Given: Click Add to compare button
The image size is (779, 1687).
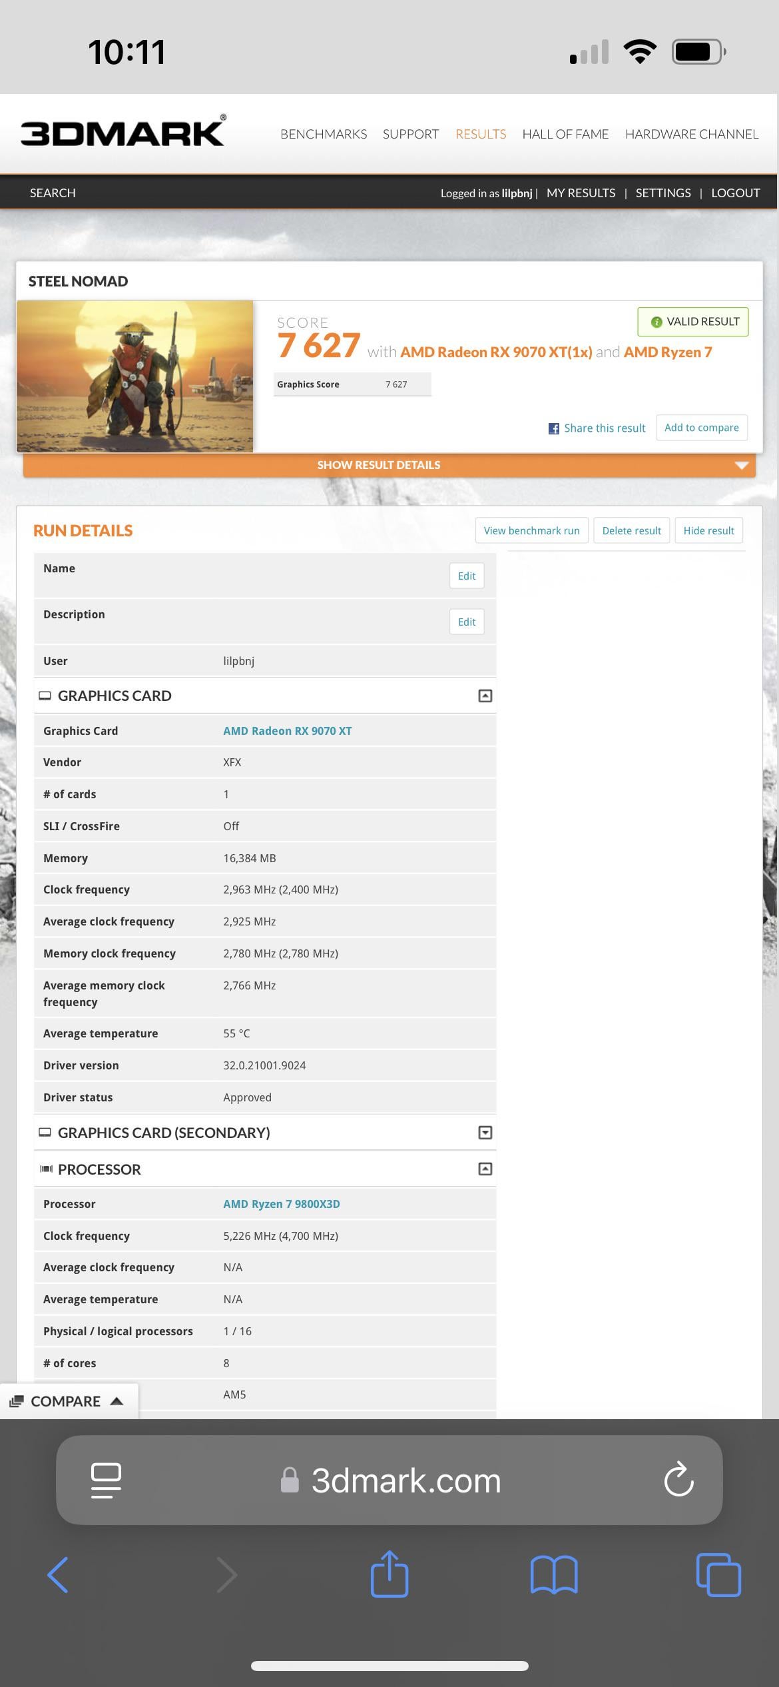Looking at the screenshot, I should pos(702,428).
